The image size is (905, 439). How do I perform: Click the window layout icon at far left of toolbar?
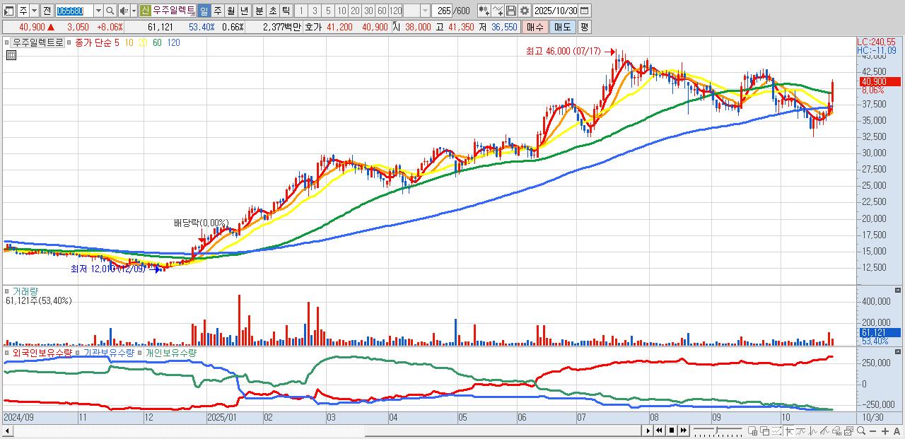8,11
